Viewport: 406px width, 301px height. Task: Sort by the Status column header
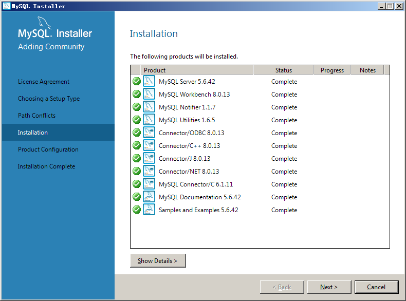click(284, 70)
